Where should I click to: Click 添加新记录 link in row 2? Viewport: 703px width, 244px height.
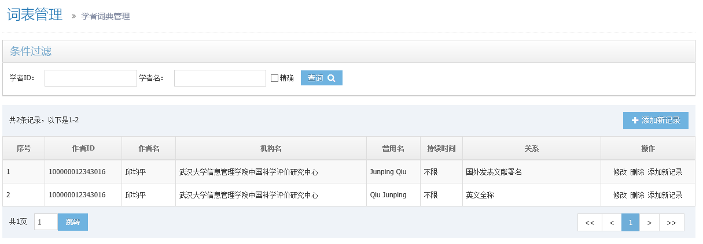(665, 195)
